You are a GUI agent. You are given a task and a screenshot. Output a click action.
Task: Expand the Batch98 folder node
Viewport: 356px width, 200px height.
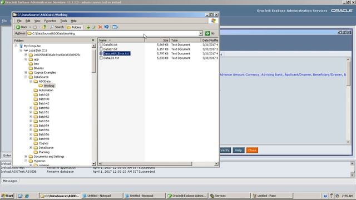(x=31, y=138)
